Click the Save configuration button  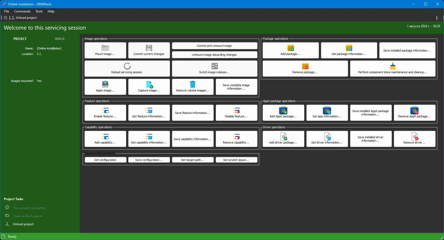pyautogui.click(x=149, y=160)
